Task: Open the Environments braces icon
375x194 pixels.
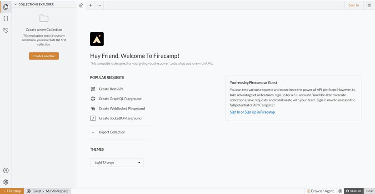Action: coord(6,19)
